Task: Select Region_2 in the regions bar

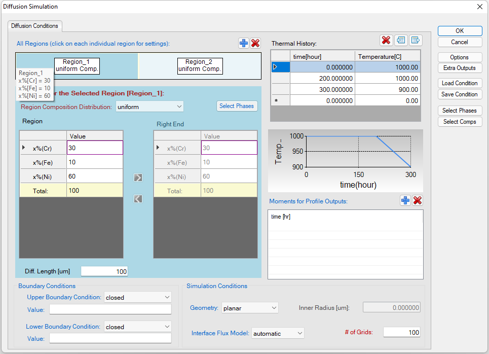Action: point(200,65)
